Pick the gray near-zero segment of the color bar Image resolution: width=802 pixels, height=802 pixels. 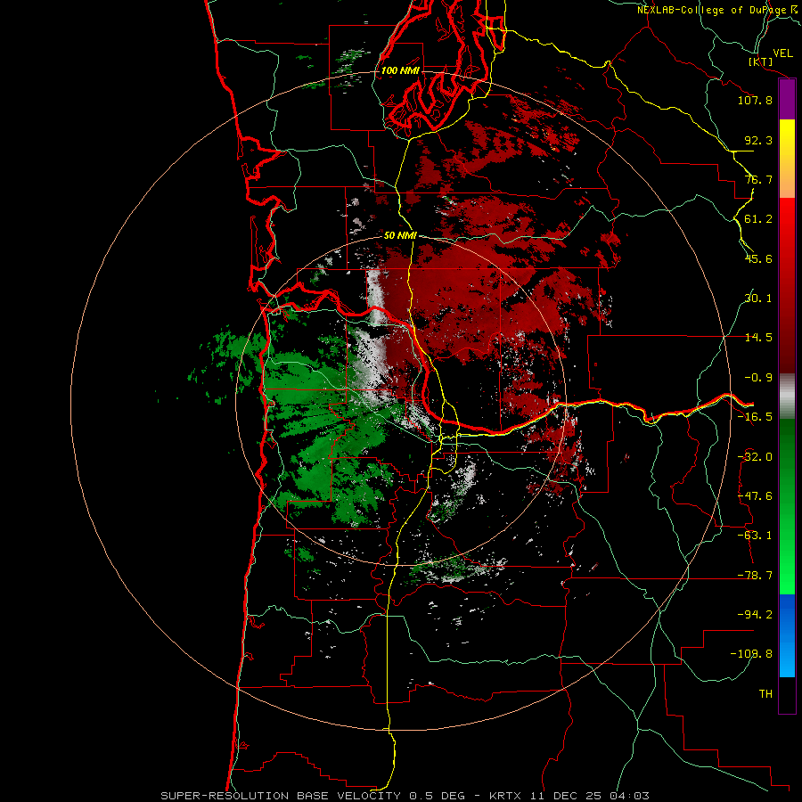pyautogui.click(x=787, y=397)
